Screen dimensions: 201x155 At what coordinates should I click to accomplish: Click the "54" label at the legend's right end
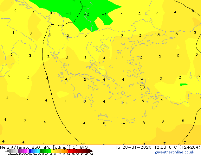point(91,154)
